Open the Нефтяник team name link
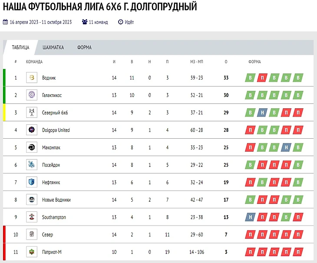 [x=51, y=183]
